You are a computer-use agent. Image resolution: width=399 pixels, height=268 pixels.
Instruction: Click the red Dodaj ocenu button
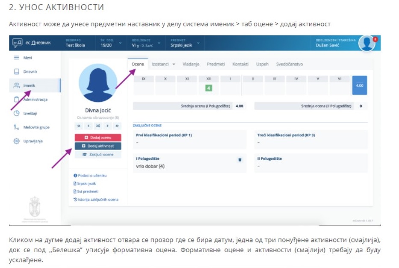[x=98, y=138]
